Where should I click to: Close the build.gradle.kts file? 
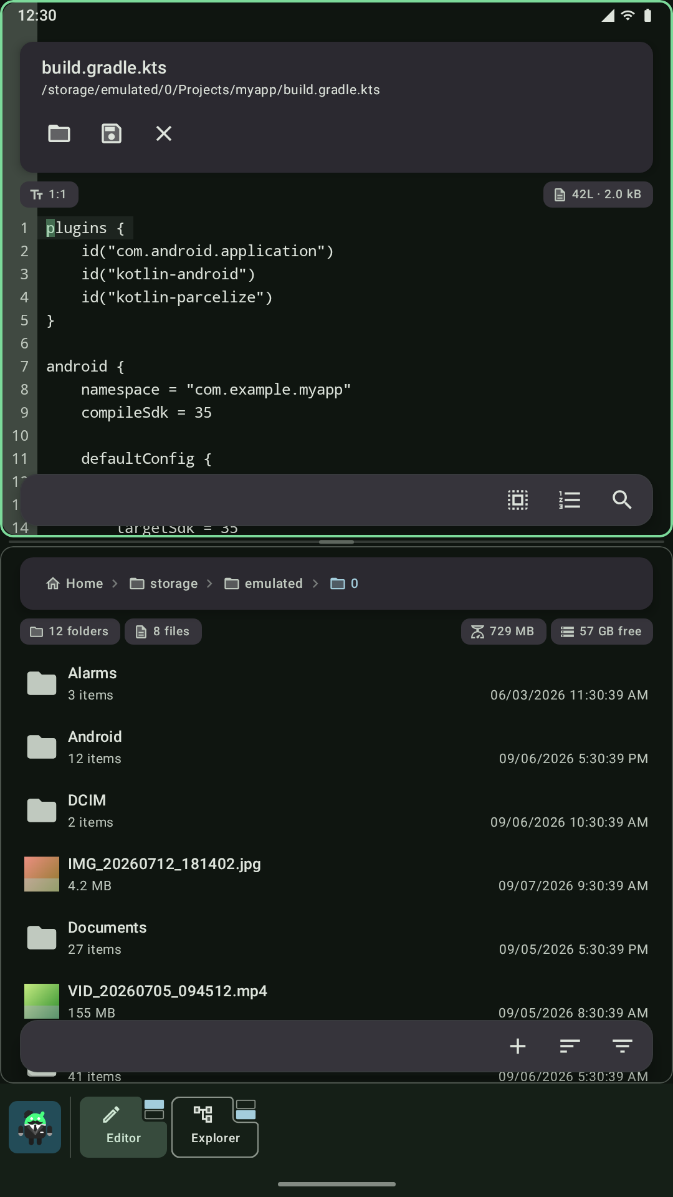(164, 133)
